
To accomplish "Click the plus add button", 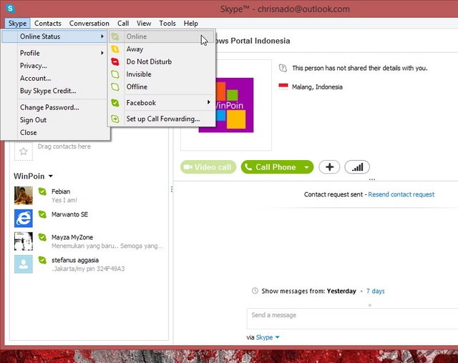I will click(329, 167).
